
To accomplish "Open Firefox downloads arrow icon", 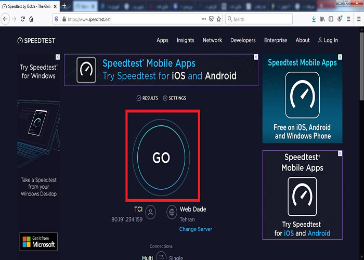I will pyautogui.click(x=314, y=19).
